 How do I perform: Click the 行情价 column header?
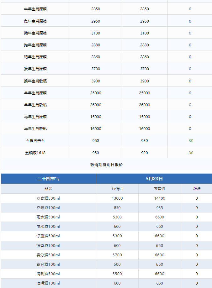(117, 189)
